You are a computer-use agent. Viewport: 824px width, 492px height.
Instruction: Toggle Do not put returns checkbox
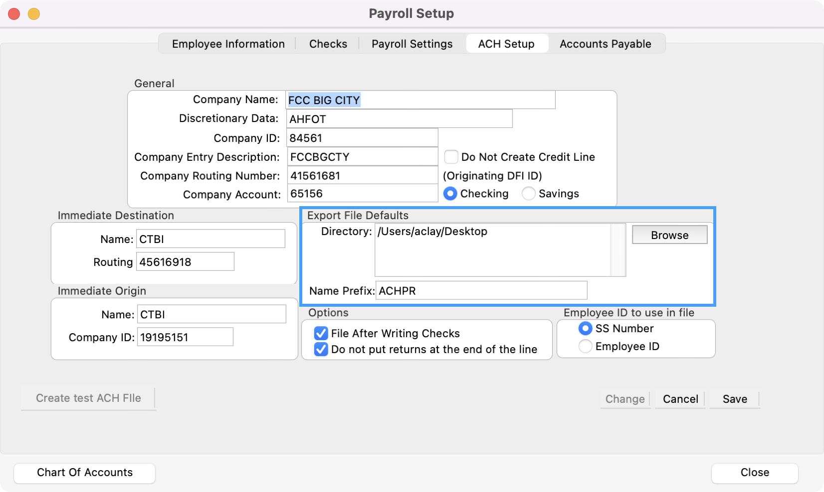click(x=321, y=350)
